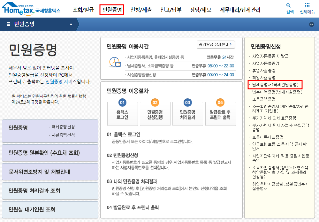Click step 04 프린터 출력 box
This screenshot has width=319, height=222.
pyautogui.click(x=220, y=111)
